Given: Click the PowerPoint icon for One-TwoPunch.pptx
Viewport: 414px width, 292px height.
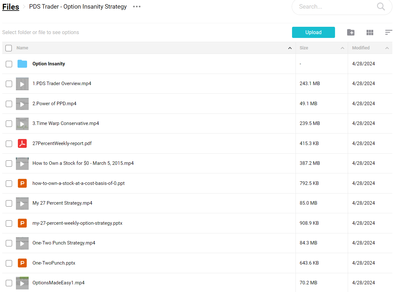Looking at the screenshot, I should click(22, 263).
